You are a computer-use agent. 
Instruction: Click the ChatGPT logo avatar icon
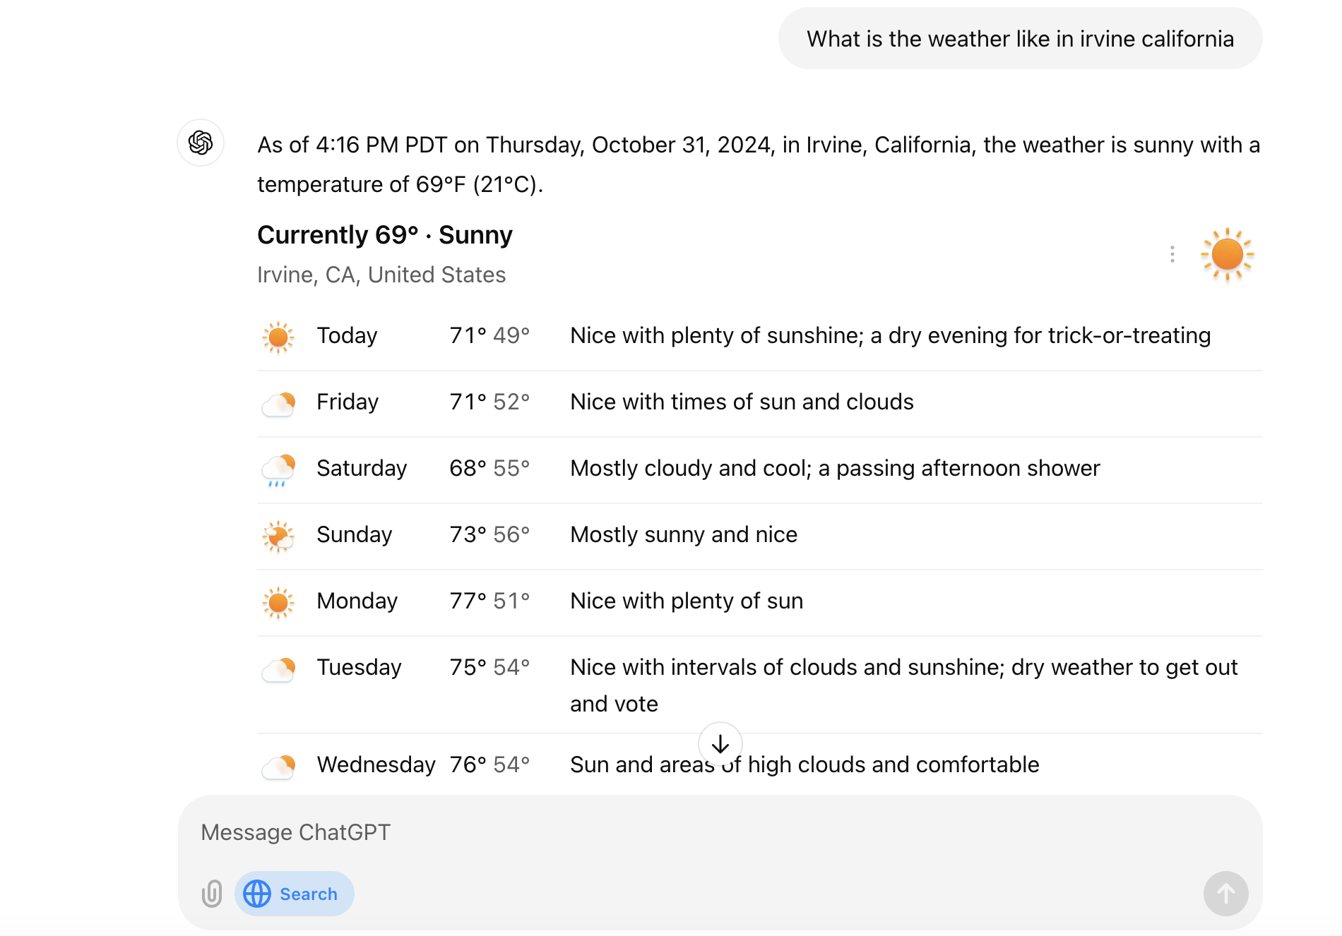pos(201,143)
